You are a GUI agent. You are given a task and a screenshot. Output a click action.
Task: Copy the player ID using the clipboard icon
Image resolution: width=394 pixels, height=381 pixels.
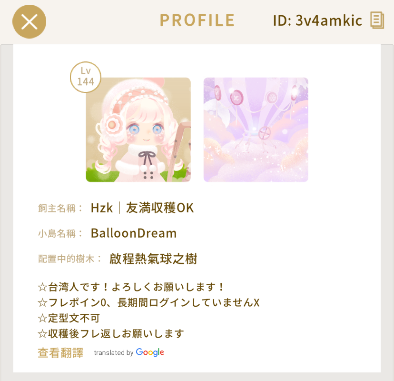pos(377,20)
